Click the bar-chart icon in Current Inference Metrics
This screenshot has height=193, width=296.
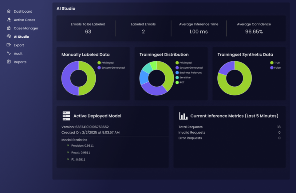183,115
